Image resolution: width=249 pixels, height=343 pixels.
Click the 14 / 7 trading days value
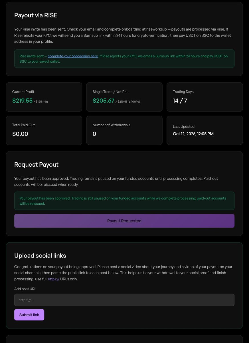tap(180, 101)
